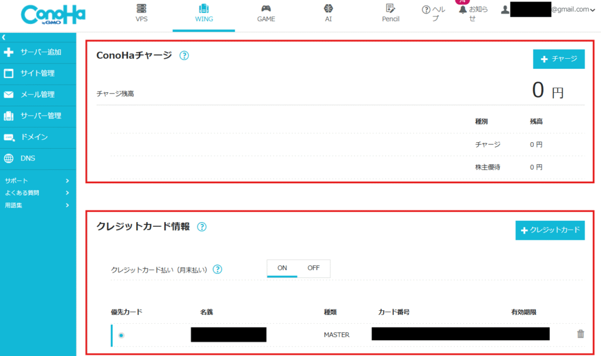This screenshot has height=356, width=601.
Task: Open the VPS service tab
Action: pos(141,14)
